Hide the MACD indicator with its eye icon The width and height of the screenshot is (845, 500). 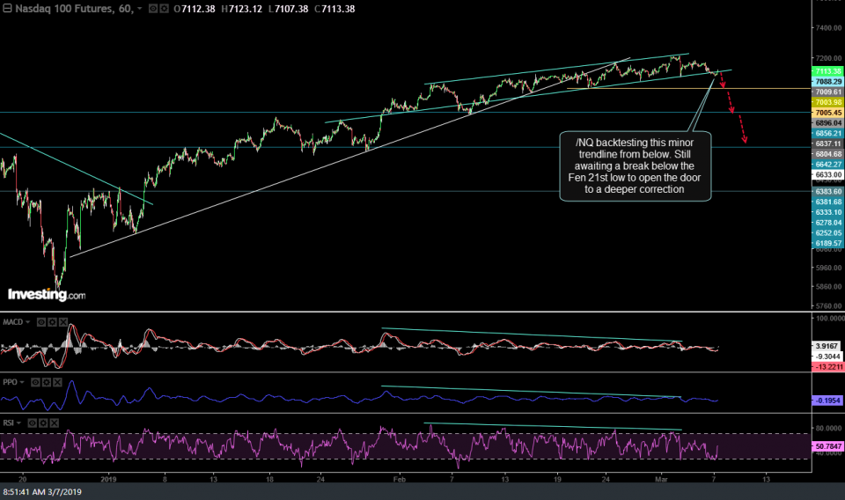[41, 322]
